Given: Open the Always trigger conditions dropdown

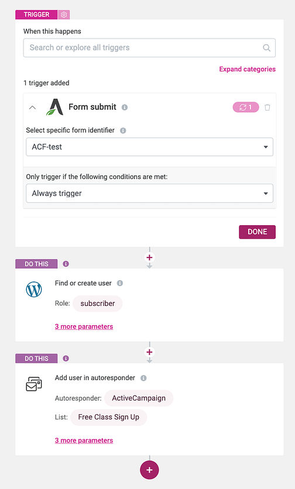Looking at the screenshot, I should pyautogui.click(x=149, y=194).
